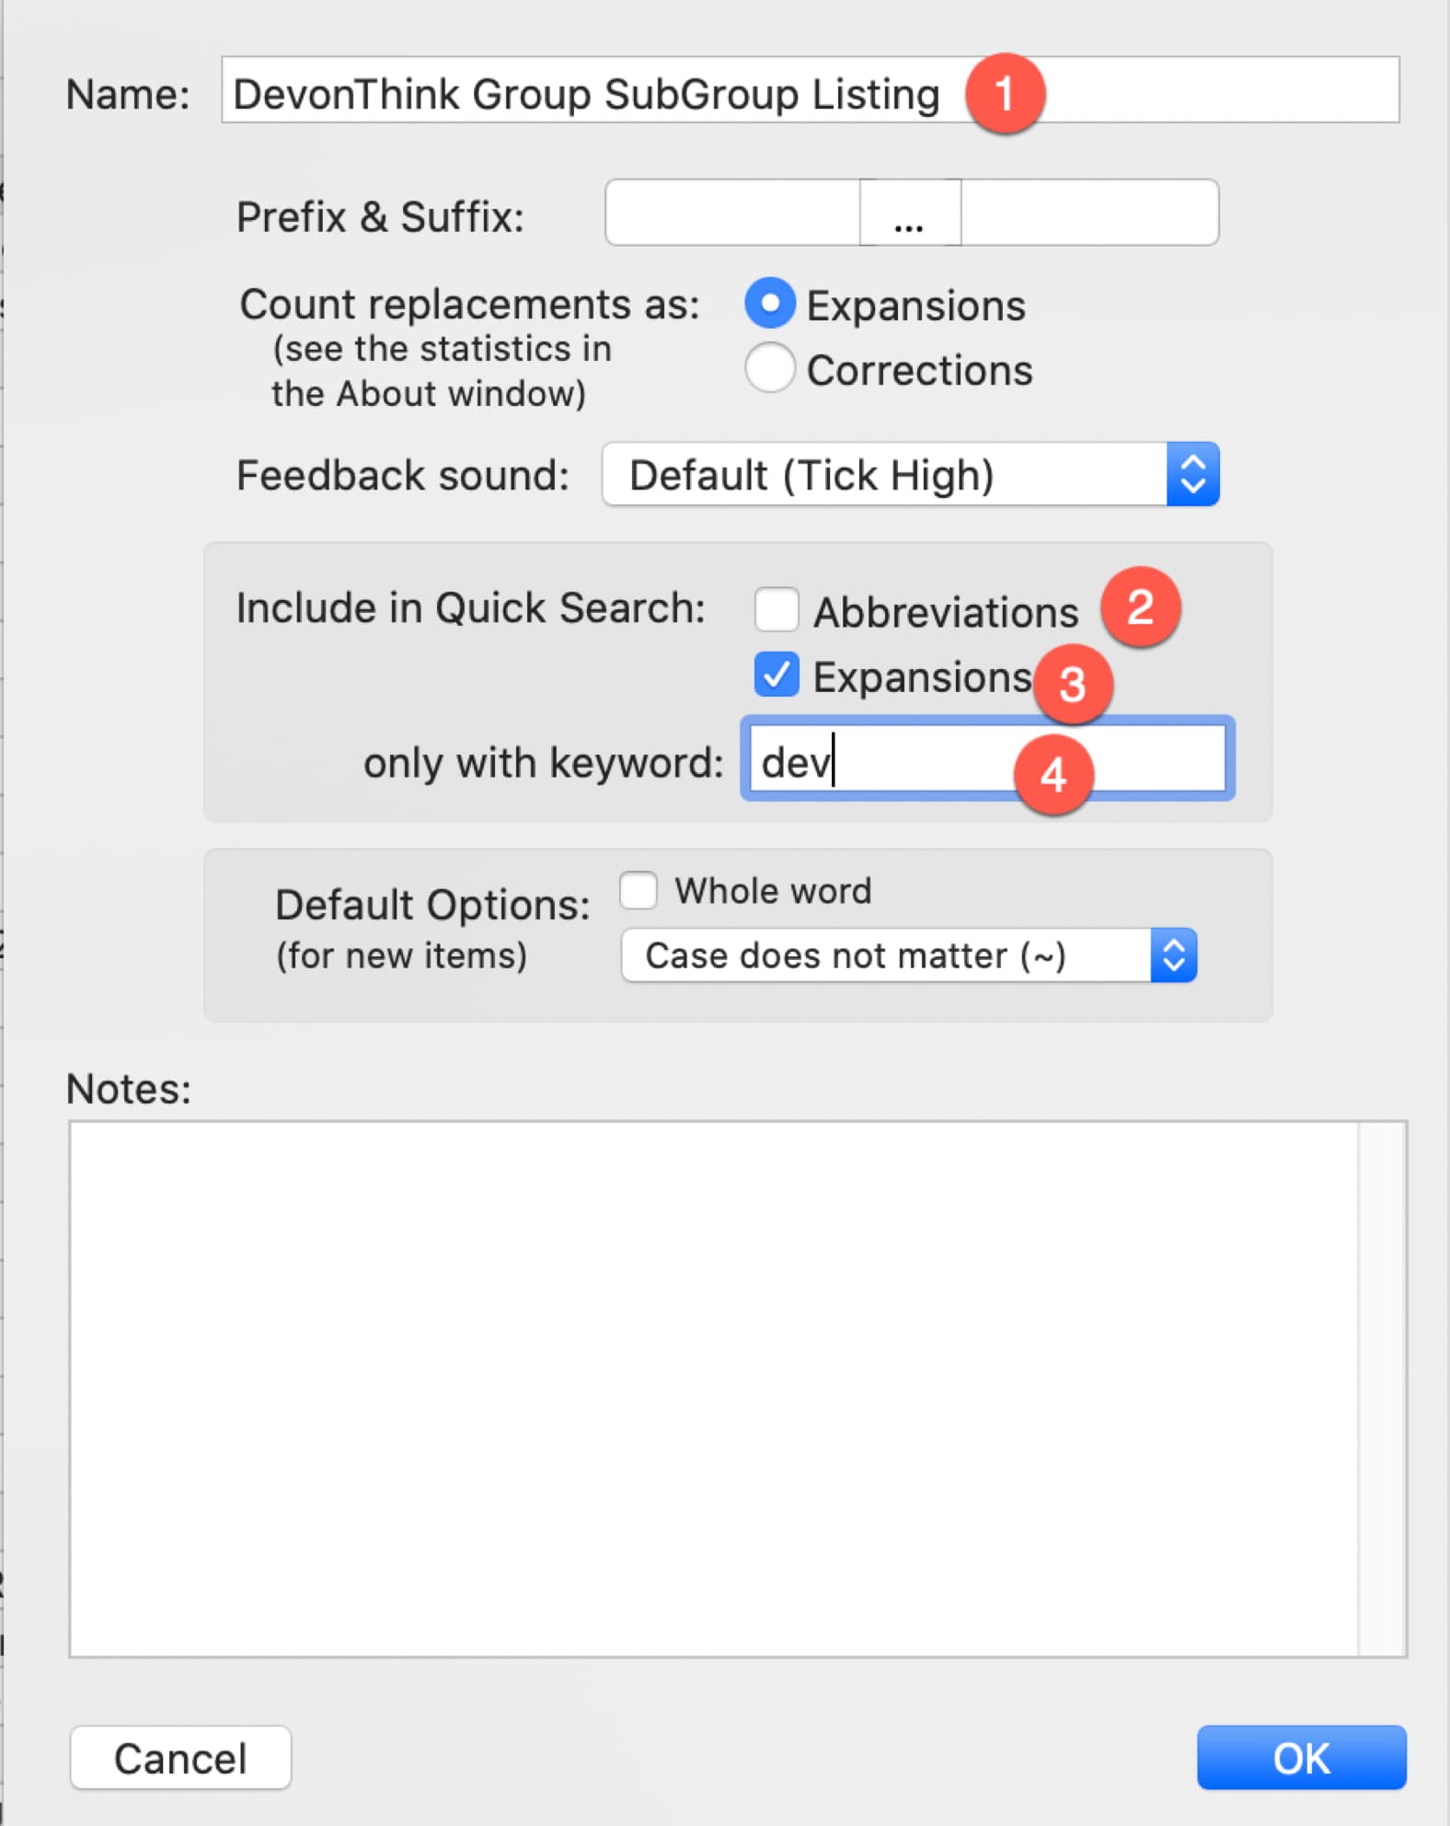The height and width of the screenshot is (1826, 1450).
Task: Click the red annotation badge 4
Action: pyautogui.click(x=1053, y=774)
